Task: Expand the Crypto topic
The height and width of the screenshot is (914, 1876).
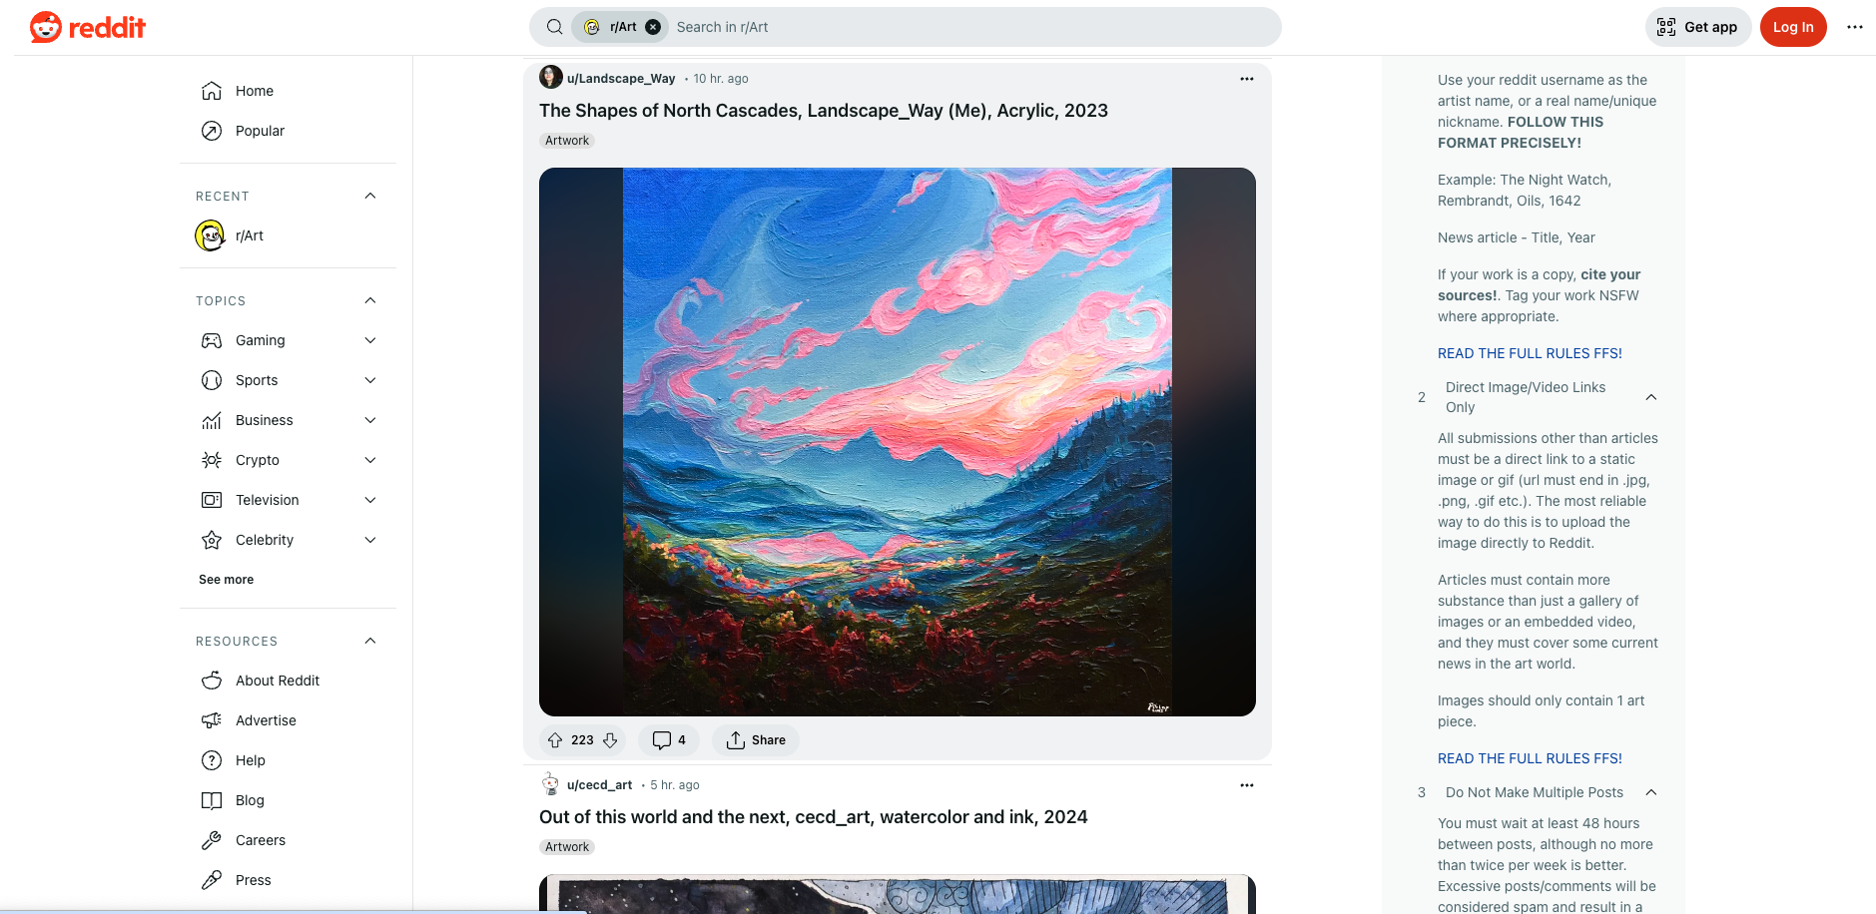Action: tap(370, 460)
